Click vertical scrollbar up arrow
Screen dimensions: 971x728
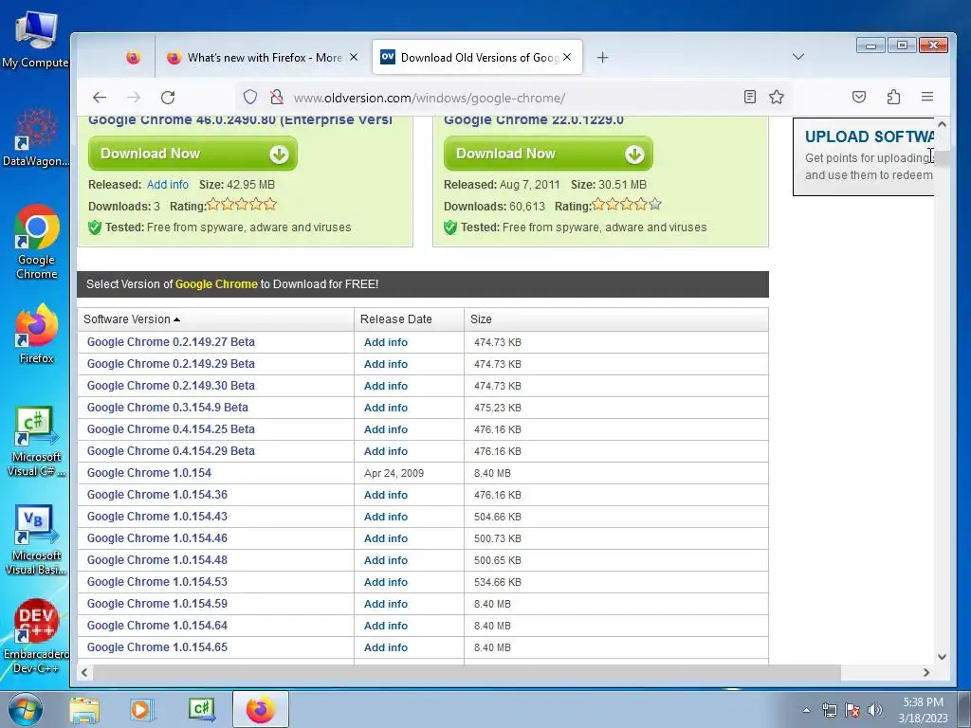tap(942, 124)
